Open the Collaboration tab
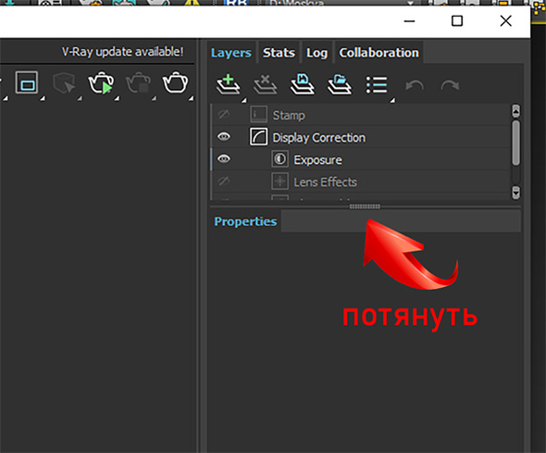546x453 pixels. point(378,53)
